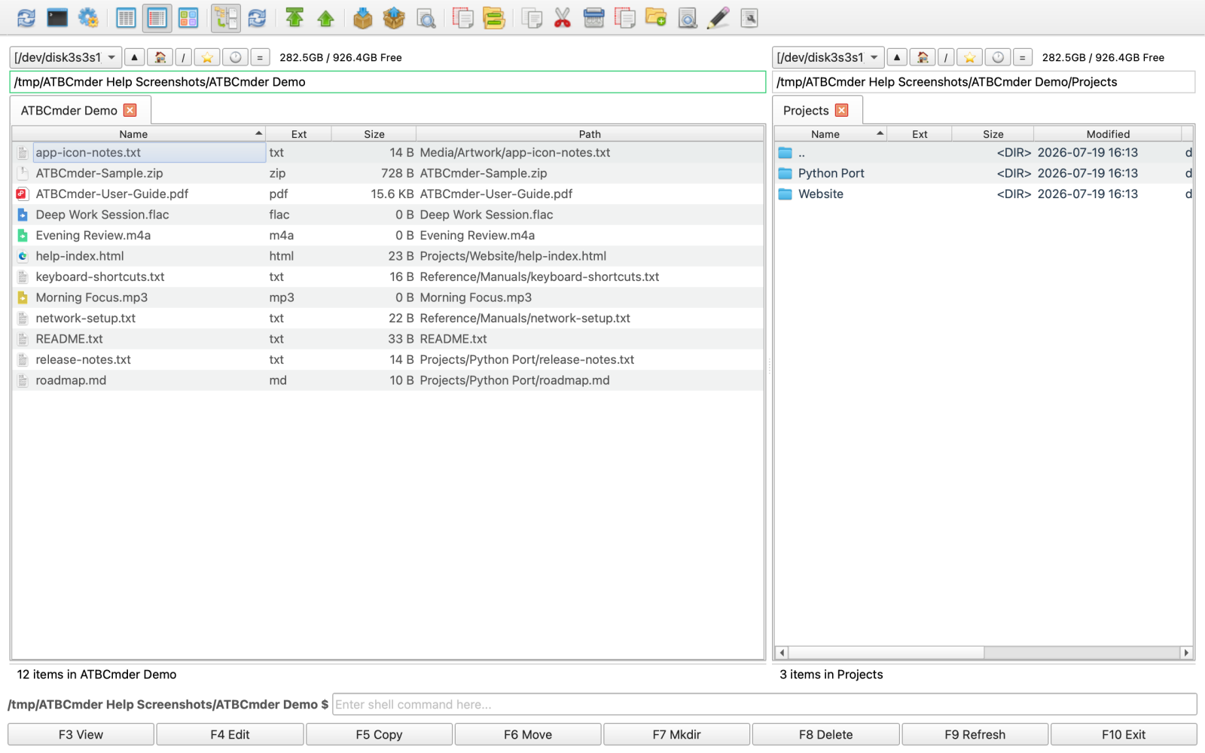Click right panel root slash button
1205x753 pixels.
coord(946,57)
